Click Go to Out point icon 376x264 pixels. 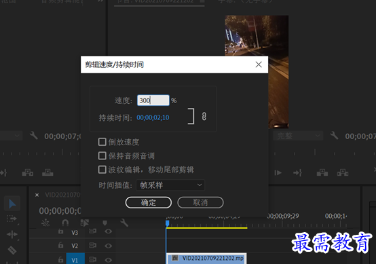click(297, 172)
